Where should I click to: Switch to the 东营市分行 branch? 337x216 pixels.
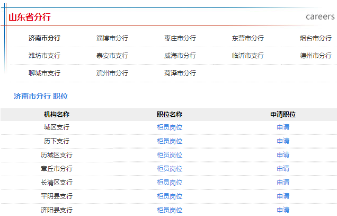click(248, 38)
